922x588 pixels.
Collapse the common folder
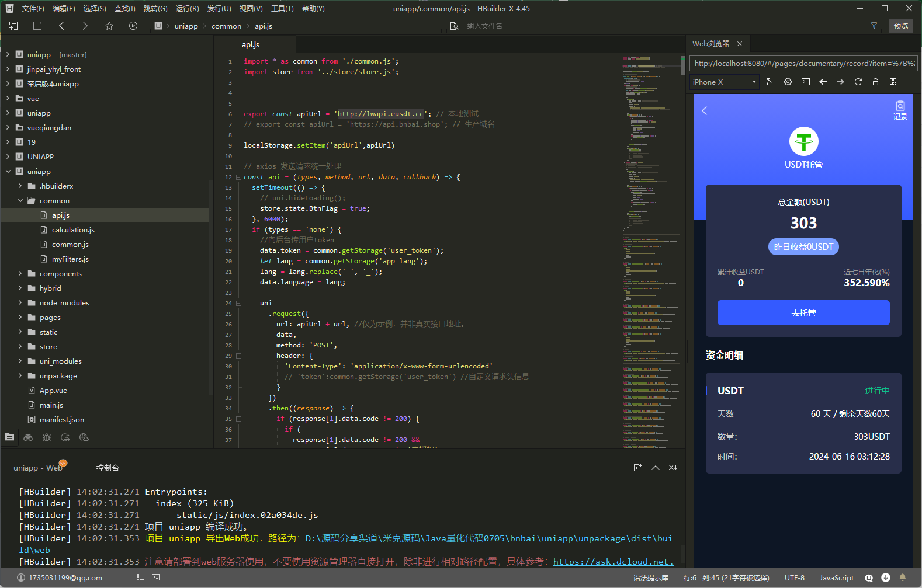(20, 200)
